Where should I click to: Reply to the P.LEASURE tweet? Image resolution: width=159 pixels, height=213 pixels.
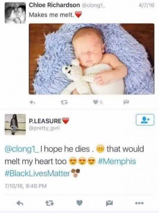tap(20, 203)
